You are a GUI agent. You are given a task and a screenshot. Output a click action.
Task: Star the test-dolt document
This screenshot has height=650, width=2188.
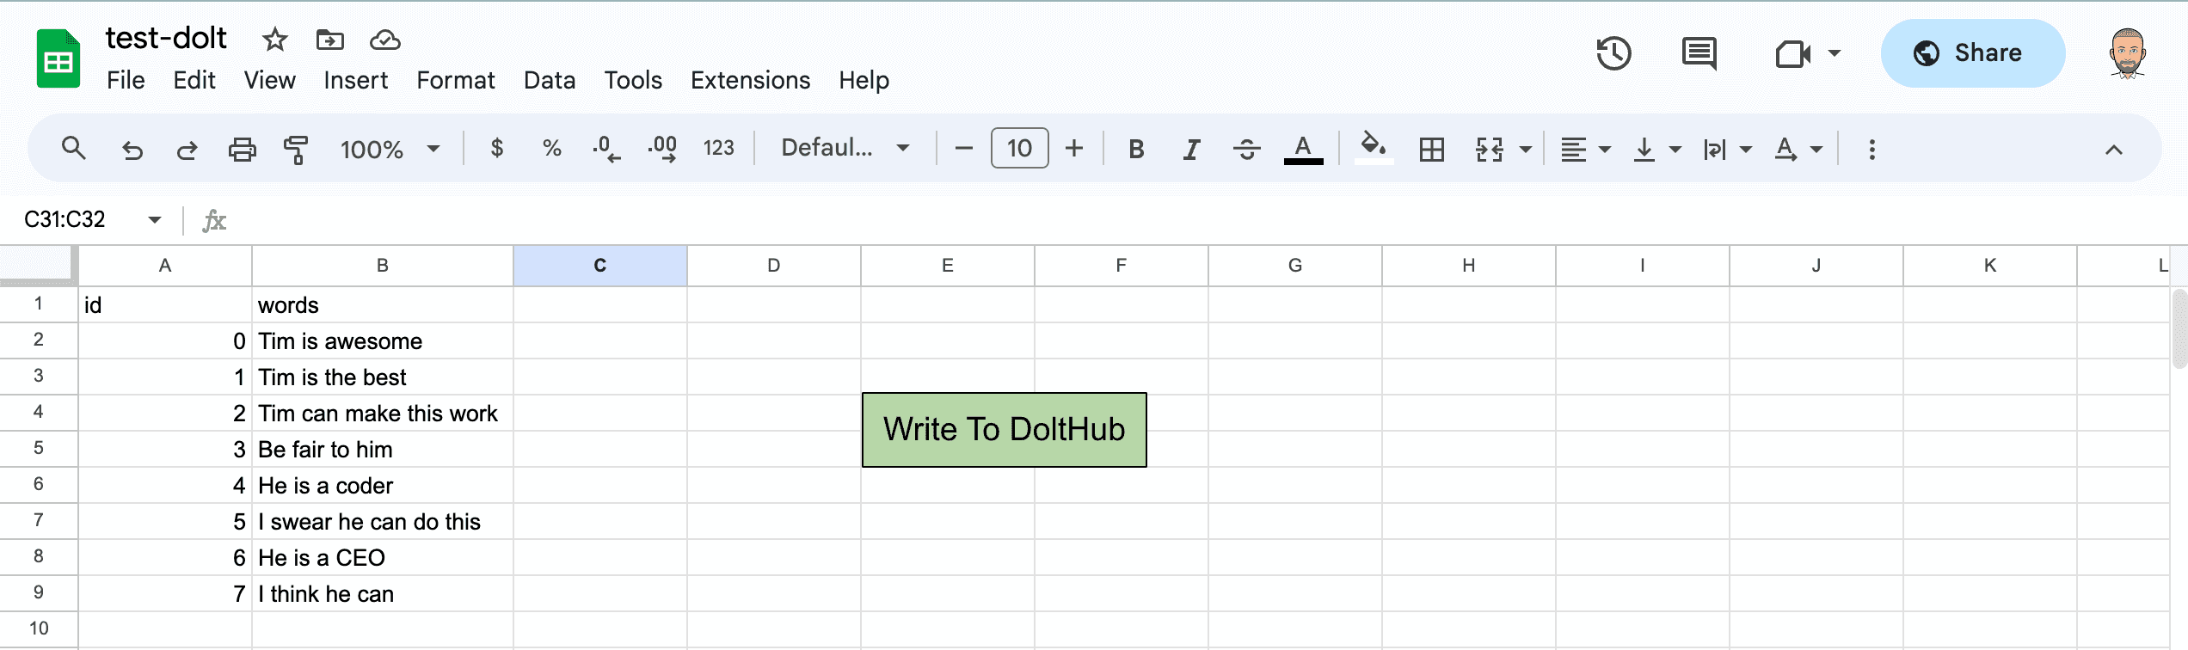point(274,40)
